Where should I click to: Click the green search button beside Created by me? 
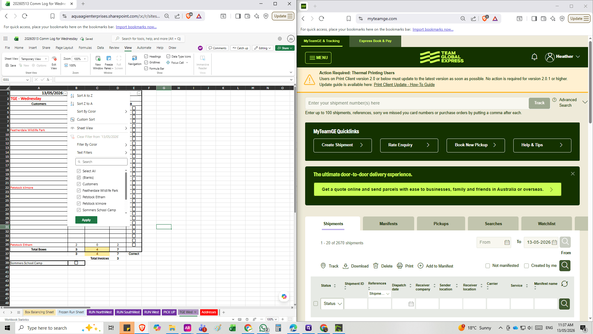[565, 265]
